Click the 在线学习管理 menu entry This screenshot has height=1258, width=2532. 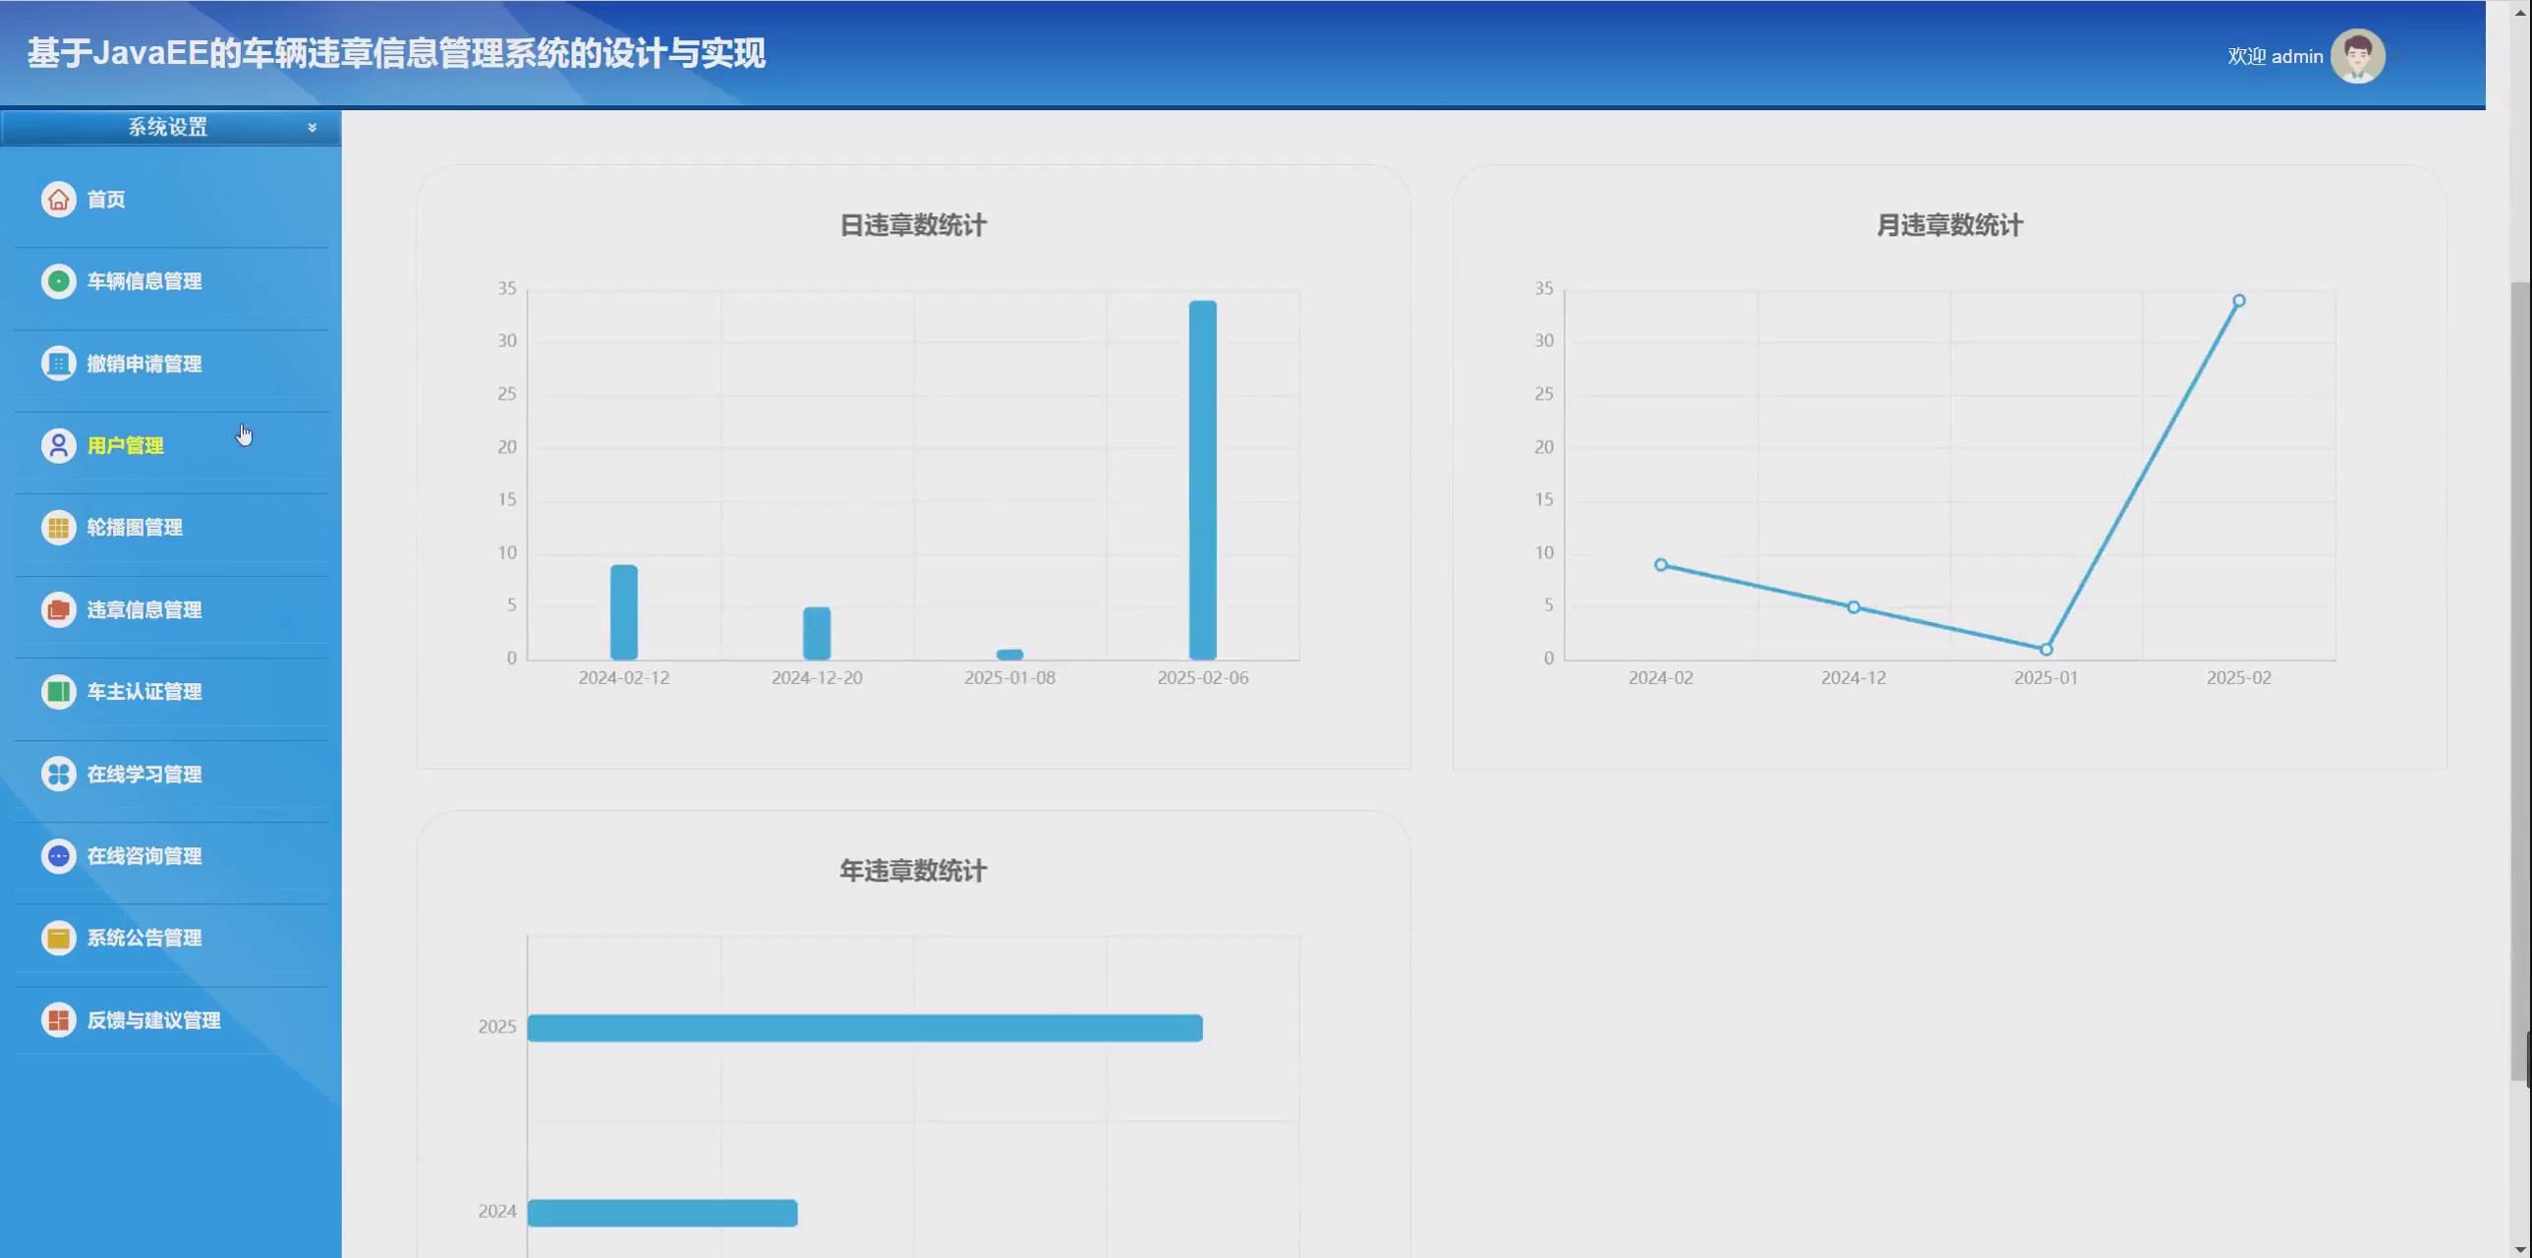coord(144,773)
